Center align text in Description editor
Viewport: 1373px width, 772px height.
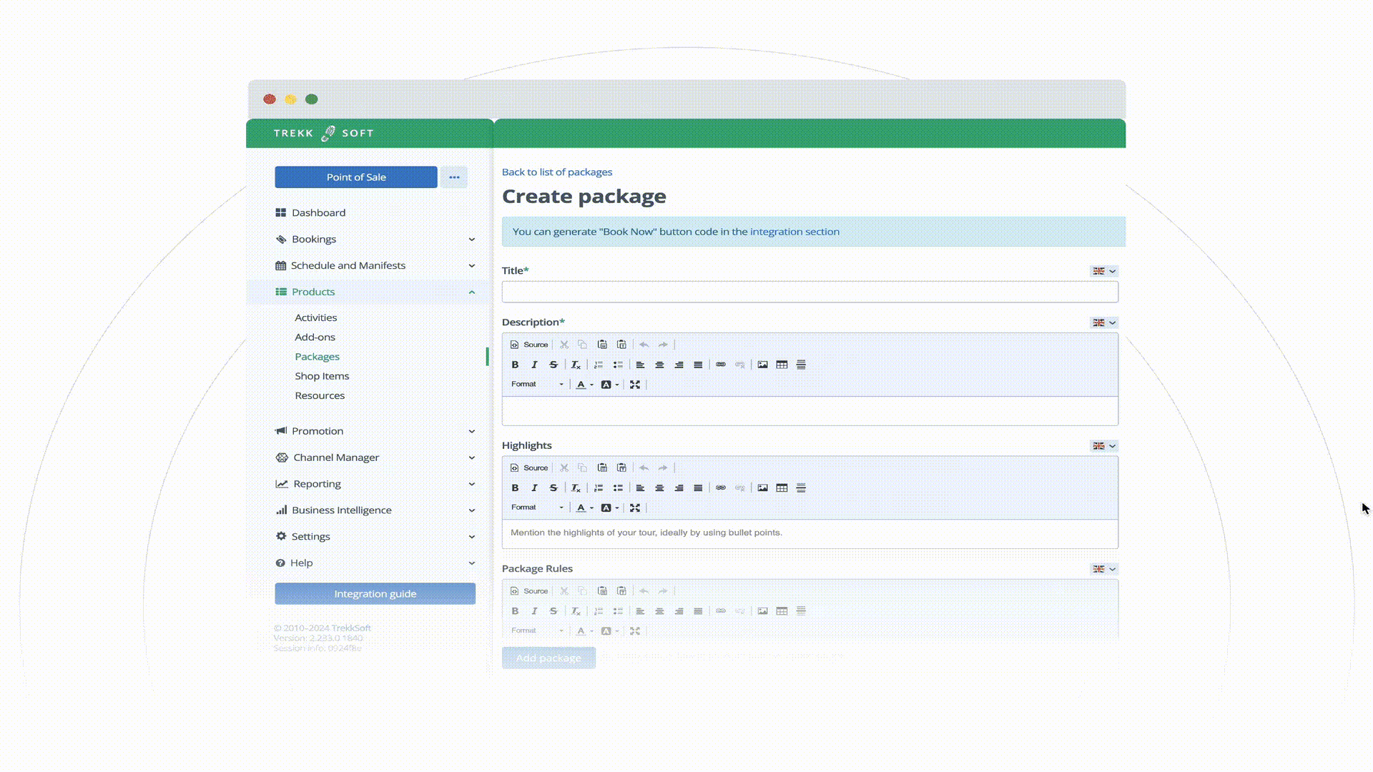click(659, 365)
